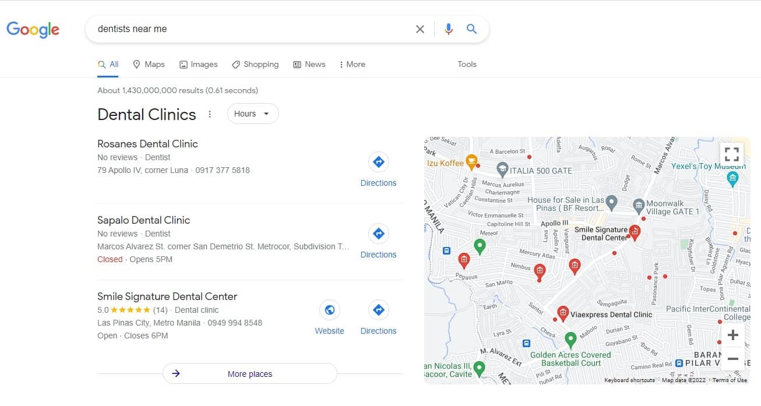Image resolution: width=761 pixels, height=406 pixels.
Task: Visit Smile Signature Dental Center website
Action: [329, 318]
